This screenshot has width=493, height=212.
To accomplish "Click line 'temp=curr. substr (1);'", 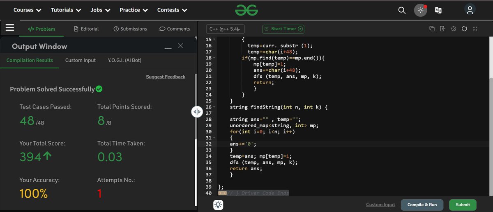I will (280, 46).
